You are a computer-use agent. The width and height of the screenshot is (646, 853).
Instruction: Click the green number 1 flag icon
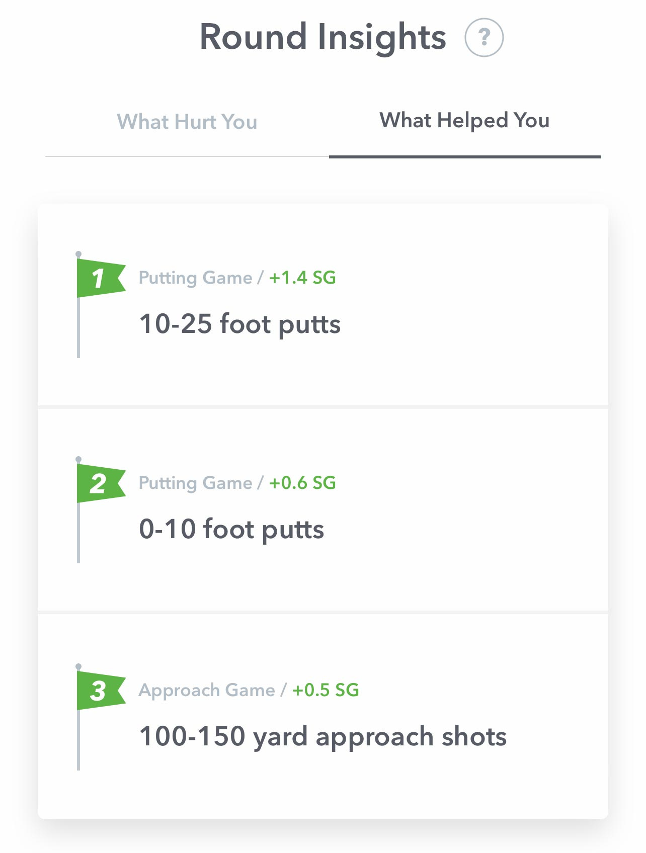99,278
